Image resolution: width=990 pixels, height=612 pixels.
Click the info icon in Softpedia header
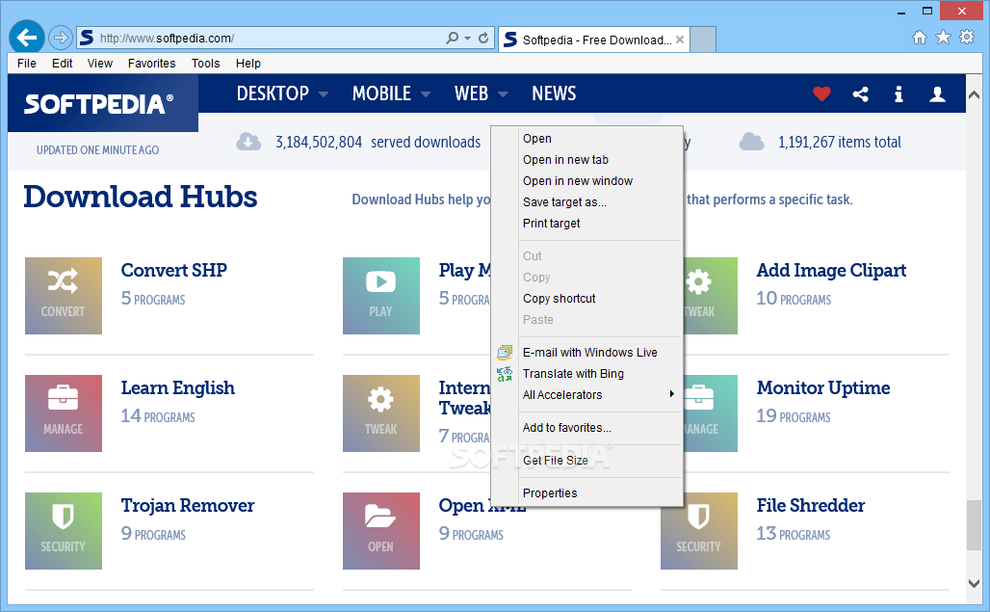click(x=899, y=94)
